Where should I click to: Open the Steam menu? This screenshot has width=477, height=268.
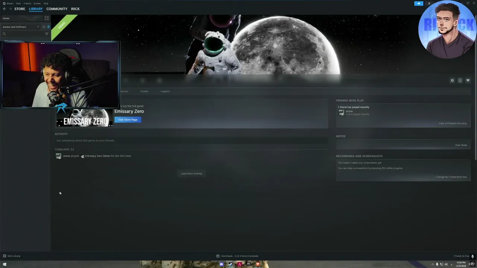click(x=9, y=3)
